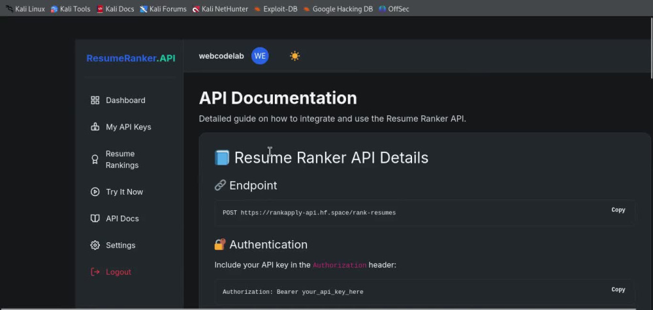Click the API Docs book icon

pos(95,218)
